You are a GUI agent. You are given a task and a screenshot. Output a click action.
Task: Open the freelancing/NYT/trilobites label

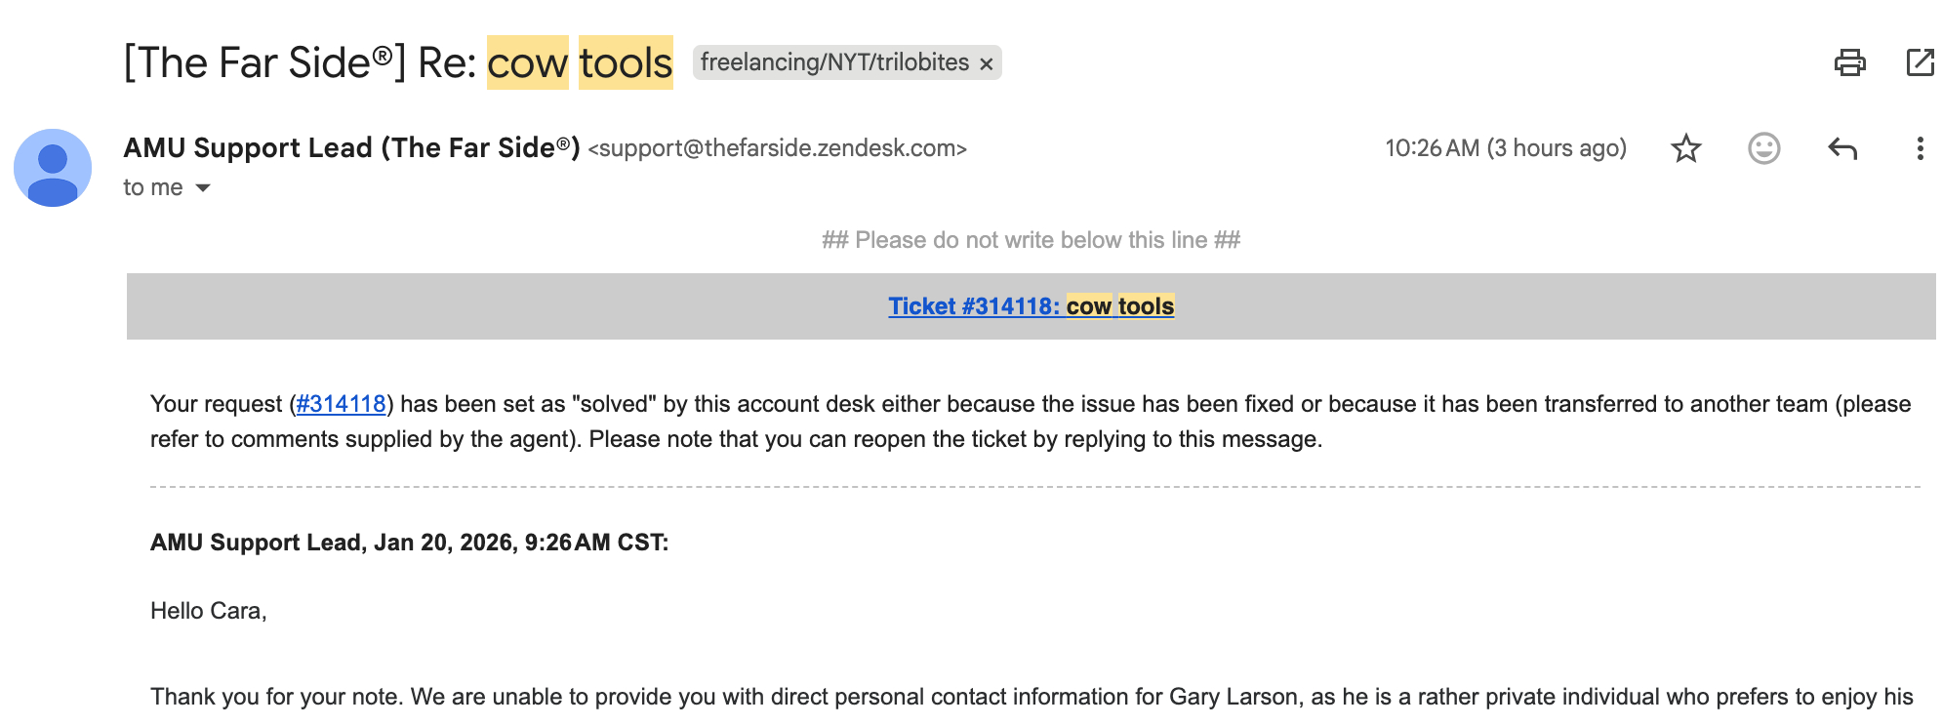pyautogui.click(x=834, y=62)
